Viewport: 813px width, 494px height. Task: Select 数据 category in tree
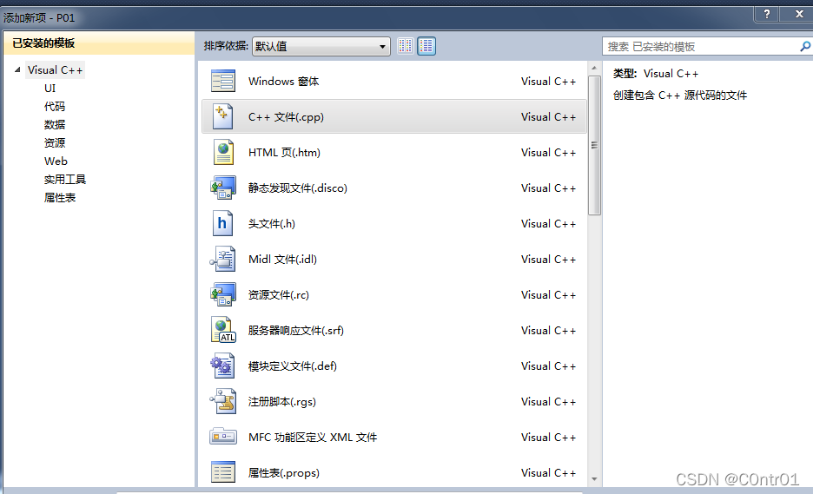point(55,124)
